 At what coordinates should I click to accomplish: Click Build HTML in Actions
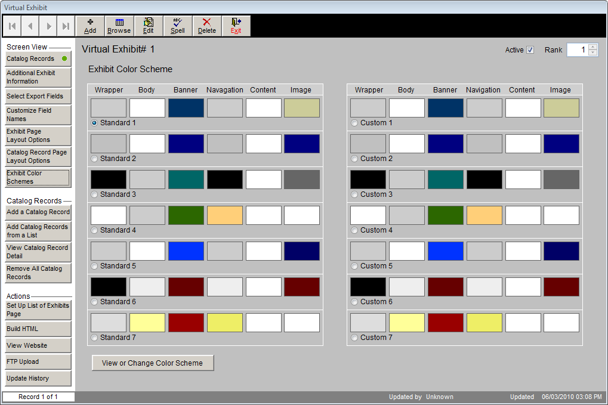click(x=38, y=329)
